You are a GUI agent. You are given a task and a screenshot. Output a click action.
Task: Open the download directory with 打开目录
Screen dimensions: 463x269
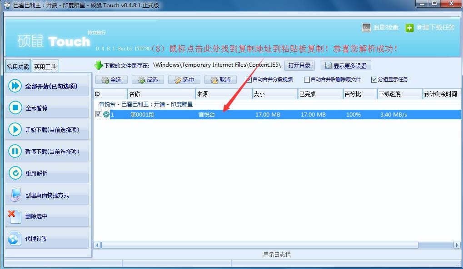[299, 65]
